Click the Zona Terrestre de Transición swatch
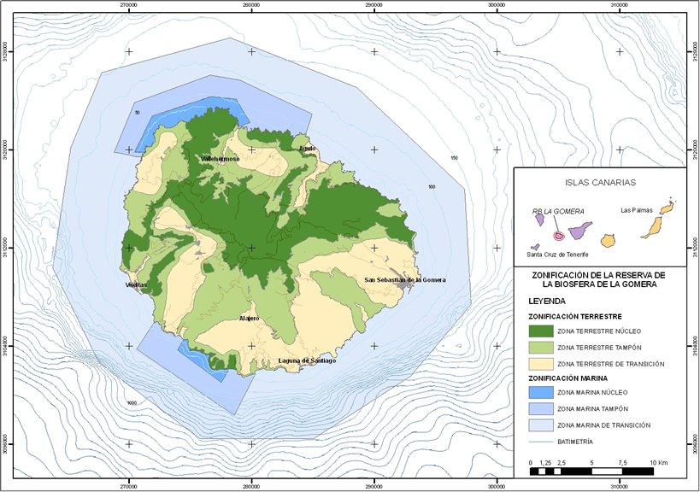 point(539,363)
